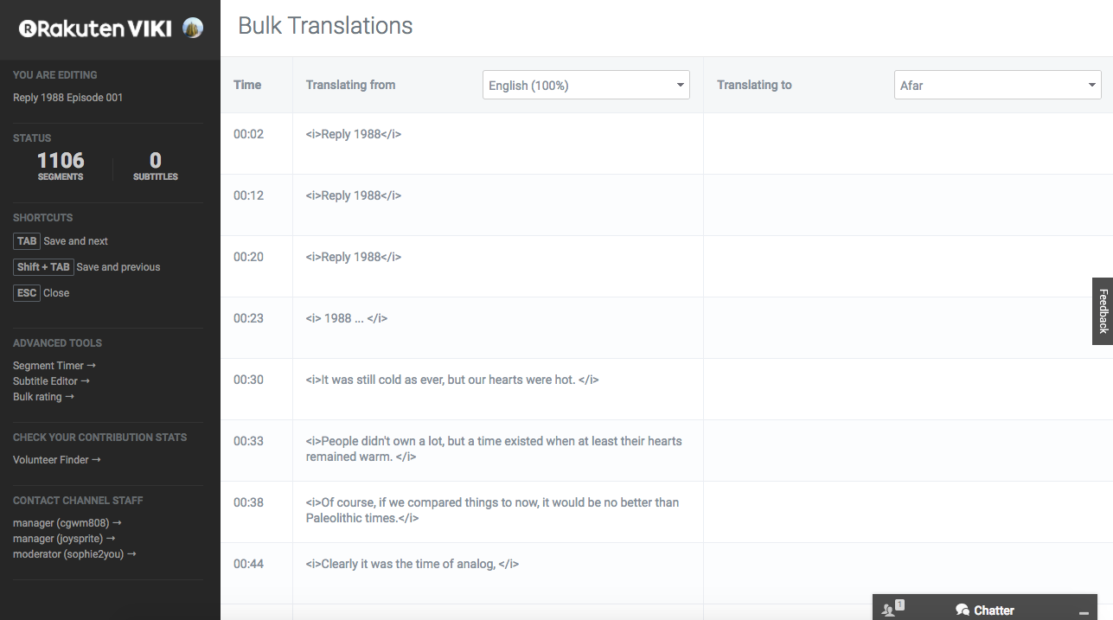Click translation field for 00:30 row

click(x=908, y=389)
